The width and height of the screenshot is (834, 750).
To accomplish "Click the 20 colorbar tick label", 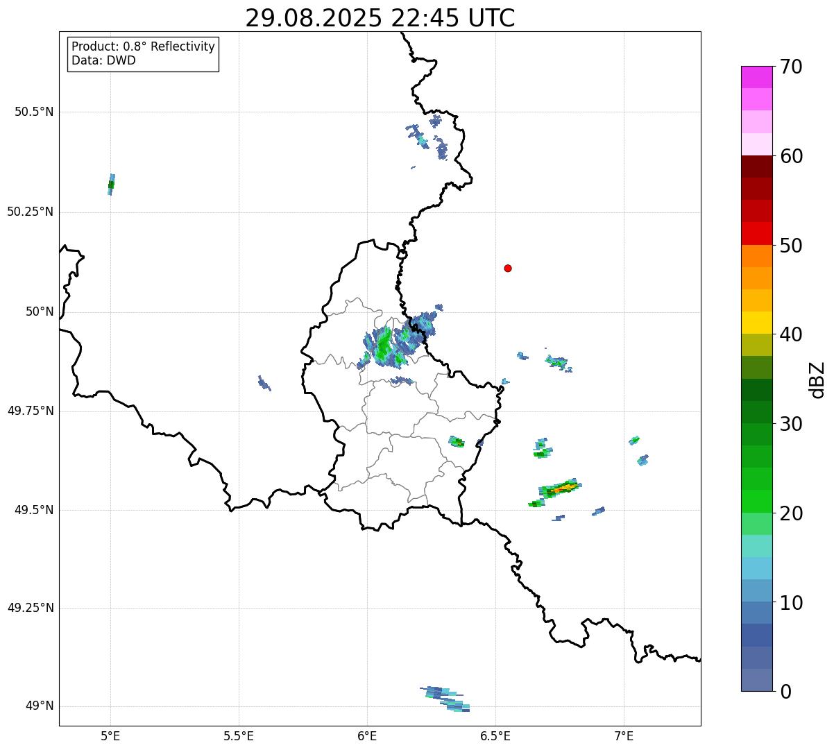I will [791, 513].
